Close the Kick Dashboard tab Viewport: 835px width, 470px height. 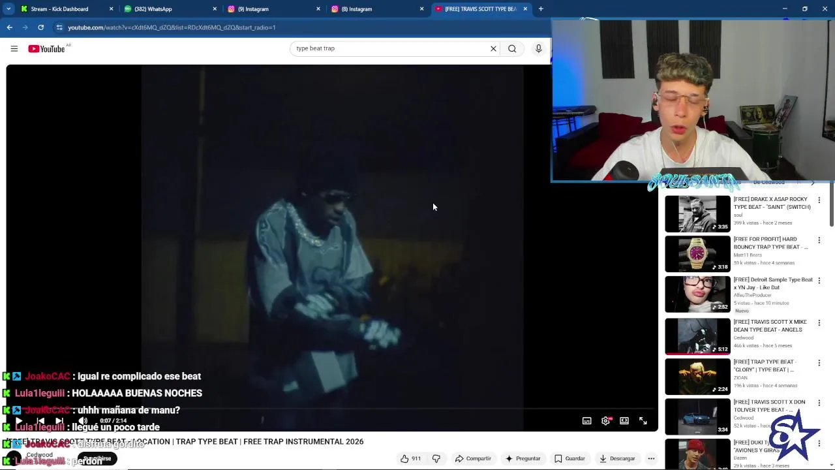(x=111, y=9)
